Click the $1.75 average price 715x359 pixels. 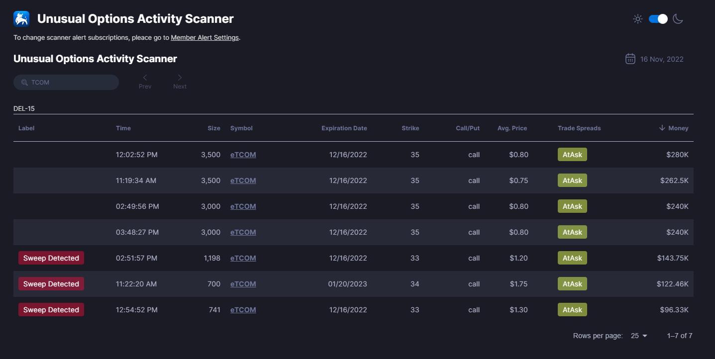coord(519,284)
